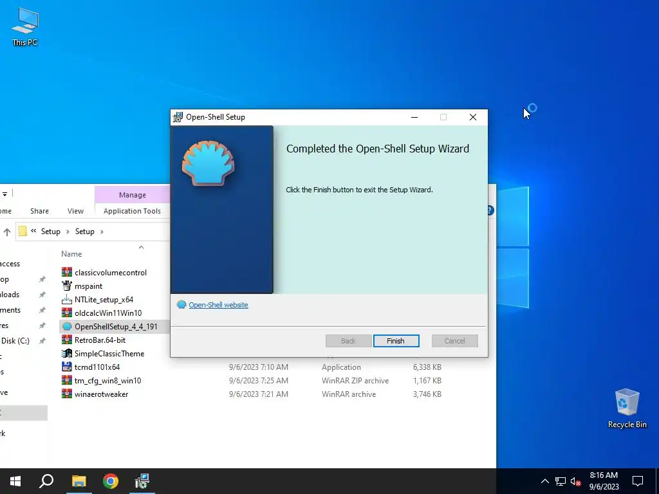The image size is (659, 494).
Task: Select tm_cfg_win8_win10 archive icon
Action: tap(67, 381)
